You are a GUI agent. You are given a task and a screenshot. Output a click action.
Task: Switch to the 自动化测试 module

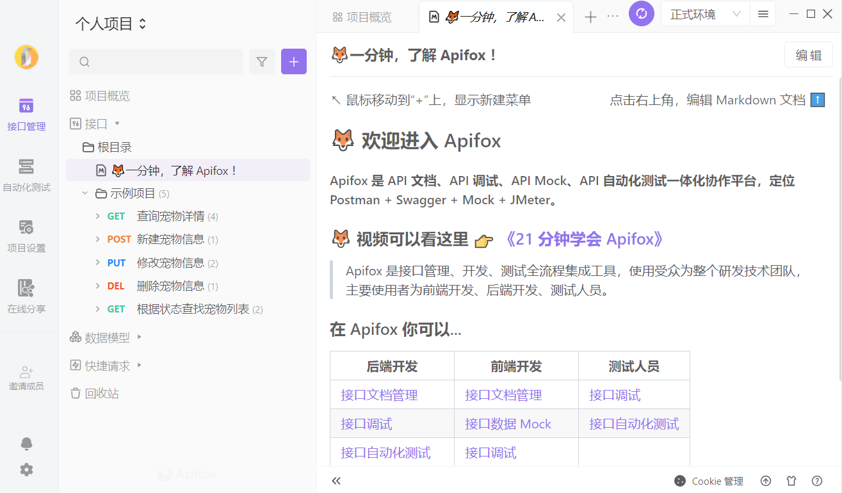tap(26, 173)
